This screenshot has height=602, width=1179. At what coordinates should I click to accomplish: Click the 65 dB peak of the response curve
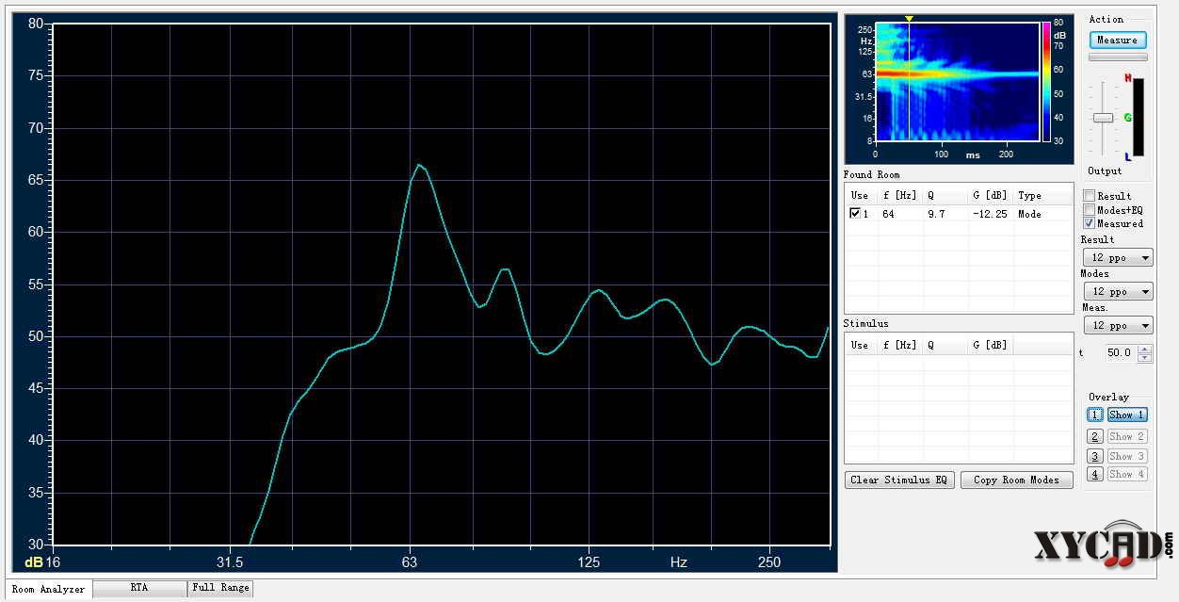(419, 165)
